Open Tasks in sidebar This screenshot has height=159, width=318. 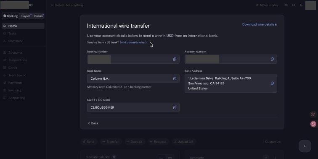[x=23, y=34]
